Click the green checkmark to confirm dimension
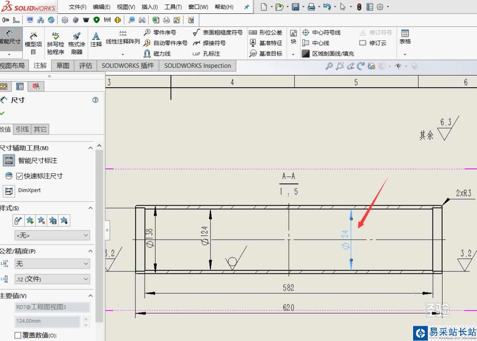The height and width of the screenshot is (341, 477). point(2,113)
